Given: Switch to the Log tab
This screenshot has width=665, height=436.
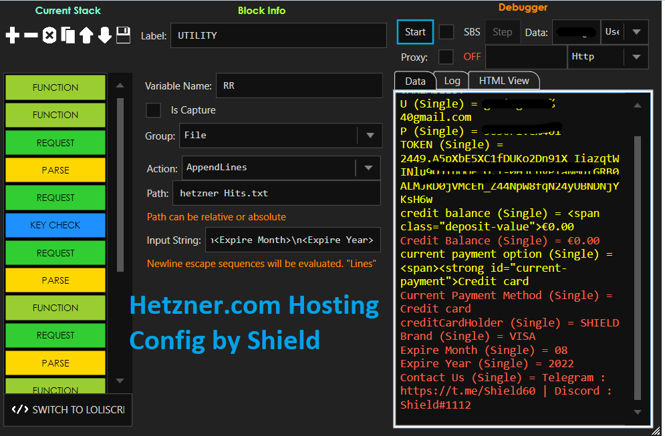Looking at the screenshot, I should pyautogui.click(x=452, y=81).
